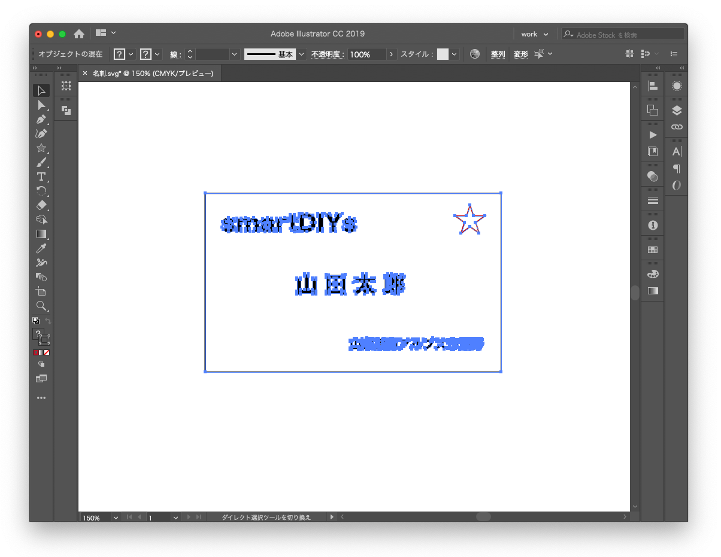
Task: Open the Align panel icon
Action: [x=653, y=87]
